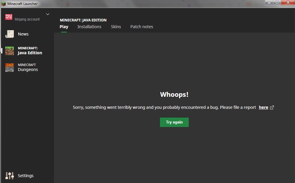View the Patch notes tab
295x183 pixels.
142,27
